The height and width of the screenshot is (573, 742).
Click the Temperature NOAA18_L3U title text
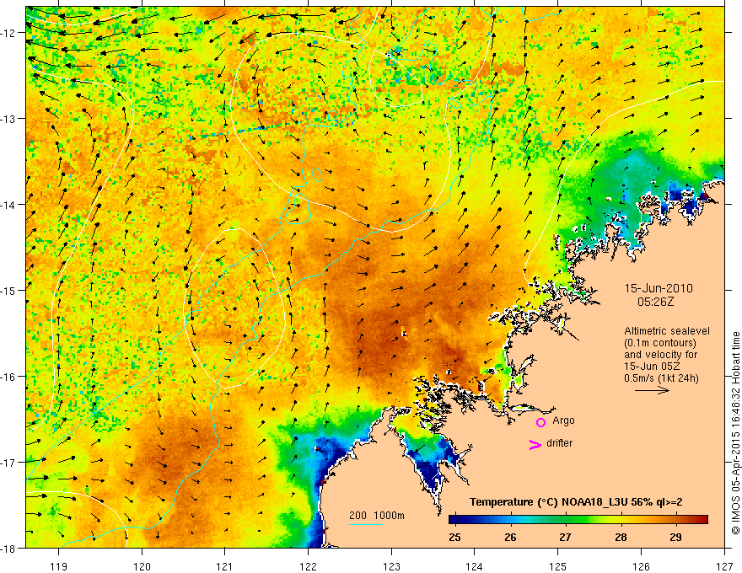click(x=576, y=502)
